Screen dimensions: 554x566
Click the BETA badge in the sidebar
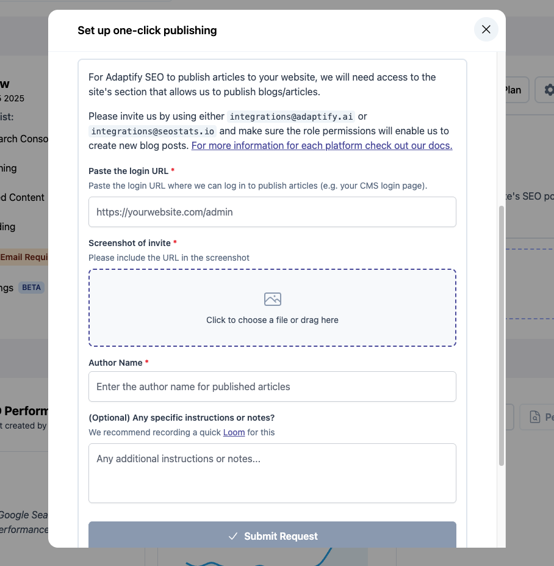(31, 287)
